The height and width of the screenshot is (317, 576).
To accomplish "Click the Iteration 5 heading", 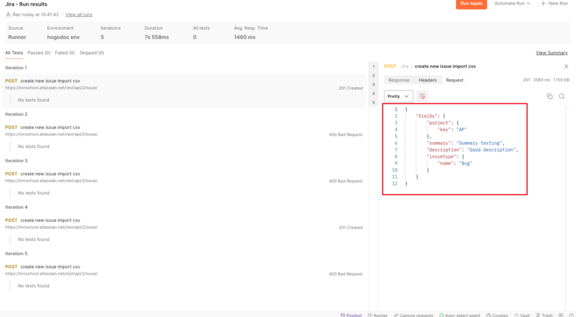I will [16, 253].
